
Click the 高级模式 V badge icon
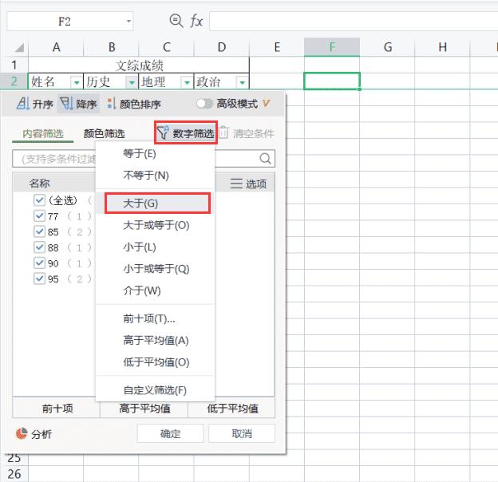tap(266, 103)
